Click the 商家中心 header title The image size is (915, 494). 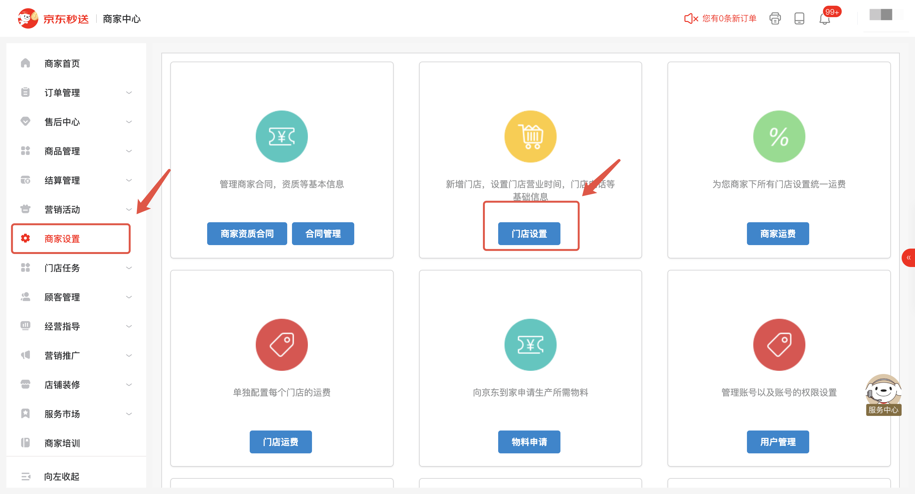(122, 19)
